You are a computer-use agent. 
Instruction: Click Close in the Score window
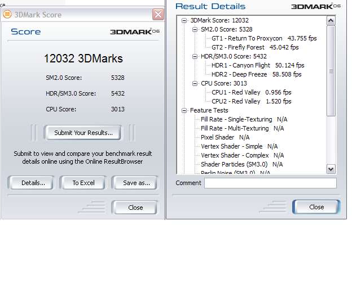[135, 208]
